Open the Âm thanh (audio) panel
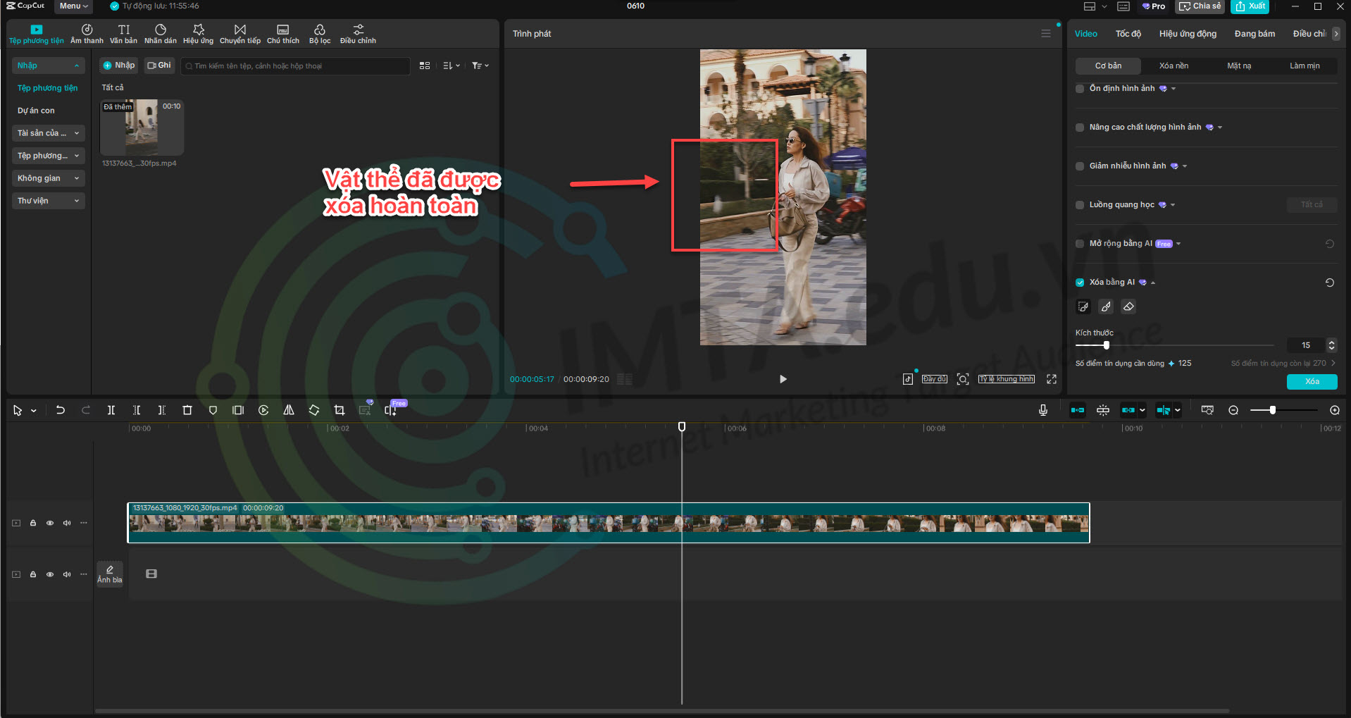 pos(87,34)
